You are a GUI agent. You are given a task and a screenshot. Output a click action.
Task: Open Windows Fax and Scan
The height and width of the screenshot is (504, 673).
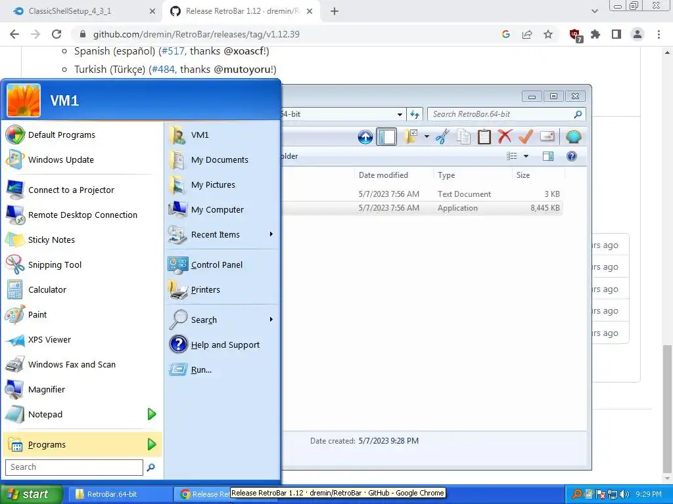pyautogui.click(x=81, y=364)
